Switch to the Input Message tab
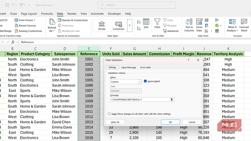251x141 pixels. (x=128, y=67)
